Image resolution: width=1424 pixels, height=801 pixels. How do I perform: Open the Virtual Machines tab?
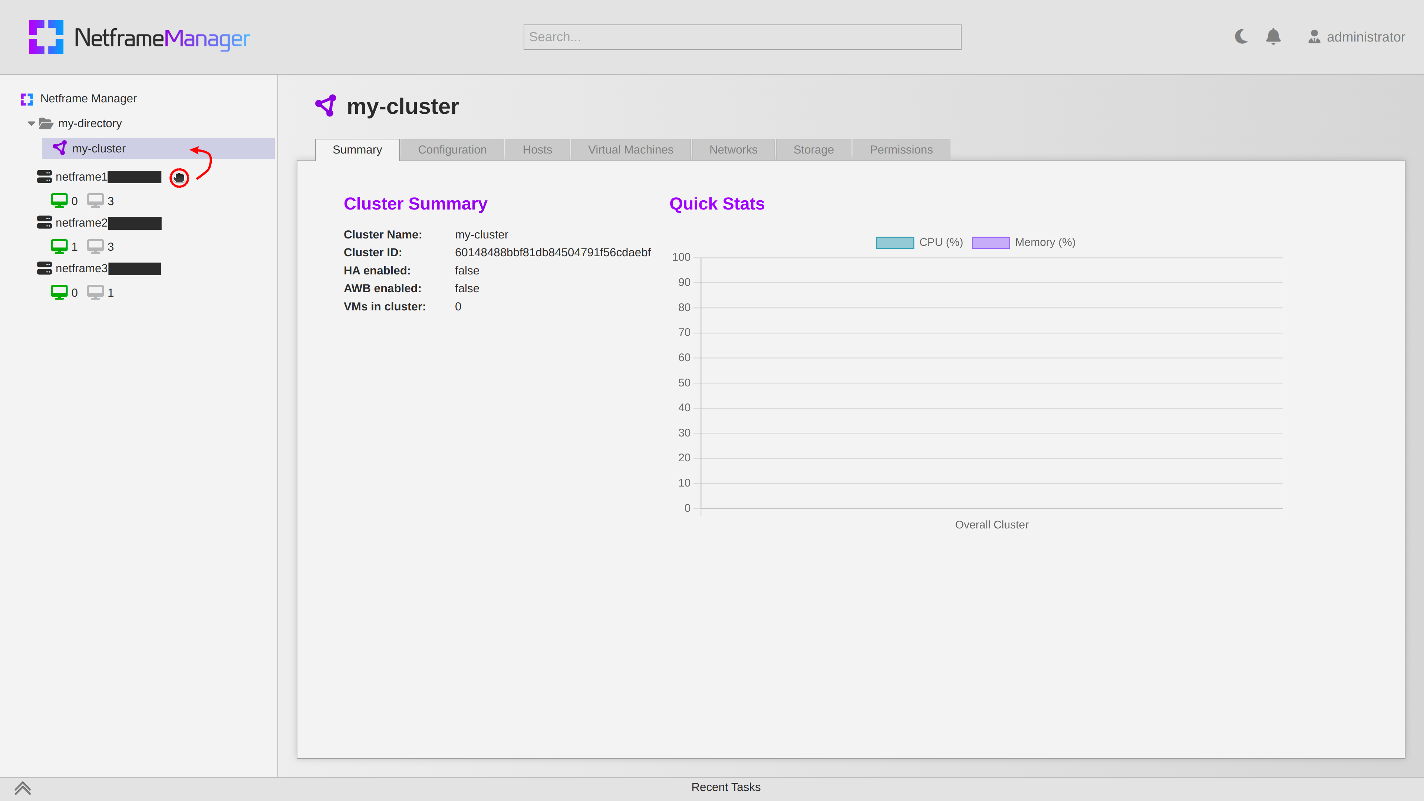click(x=631, y=150)
